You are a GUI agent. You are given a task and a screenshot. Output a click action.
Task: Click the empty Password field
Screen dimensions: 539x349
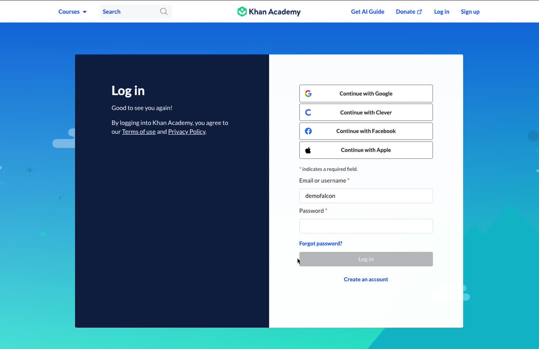click(x=366, y=226)
